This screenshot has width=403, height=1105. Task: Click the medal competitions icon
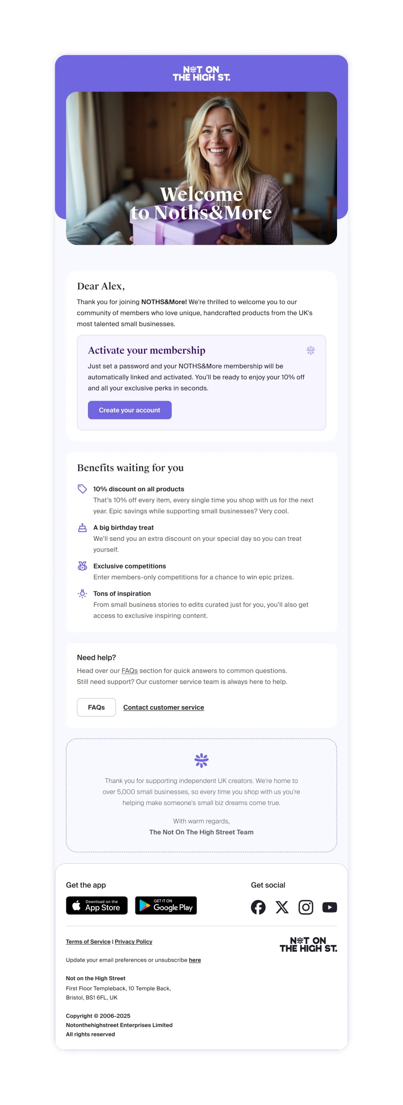pyautogui.click(x=82, y=565)
